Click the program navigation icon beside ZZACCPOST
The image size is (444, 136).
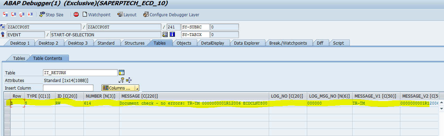point(3,27)
